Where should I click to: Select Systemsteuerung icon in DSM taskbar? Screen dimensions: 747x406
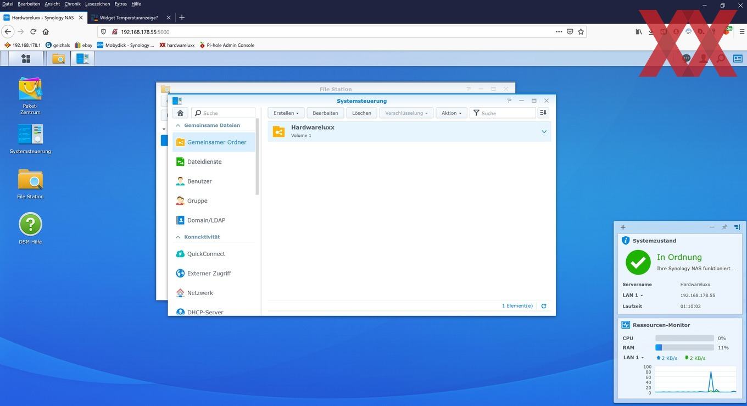click(82, 58)
